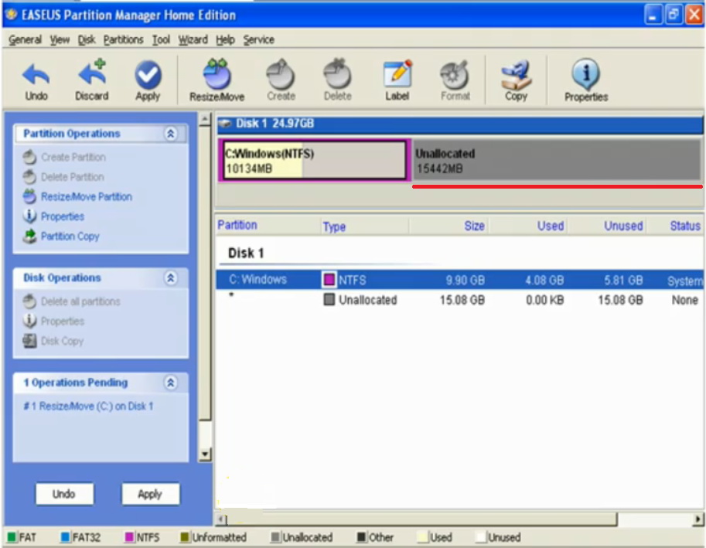Click Create Partition icon in sidebar
Viewport: 706px width, 548px height.
(29, 157)
